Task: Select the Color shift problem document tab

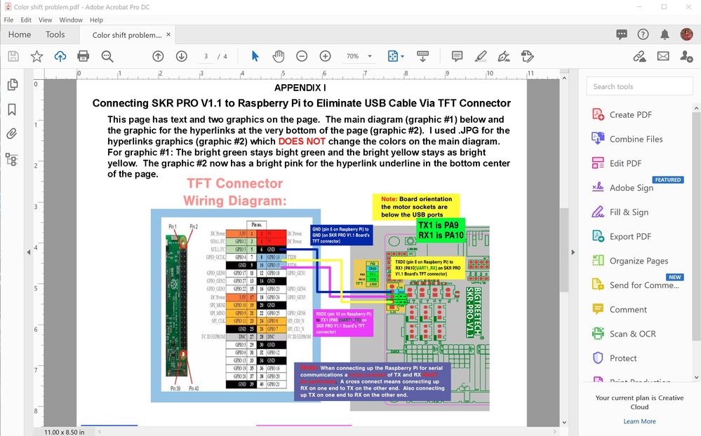Action: tap(127, 35)
